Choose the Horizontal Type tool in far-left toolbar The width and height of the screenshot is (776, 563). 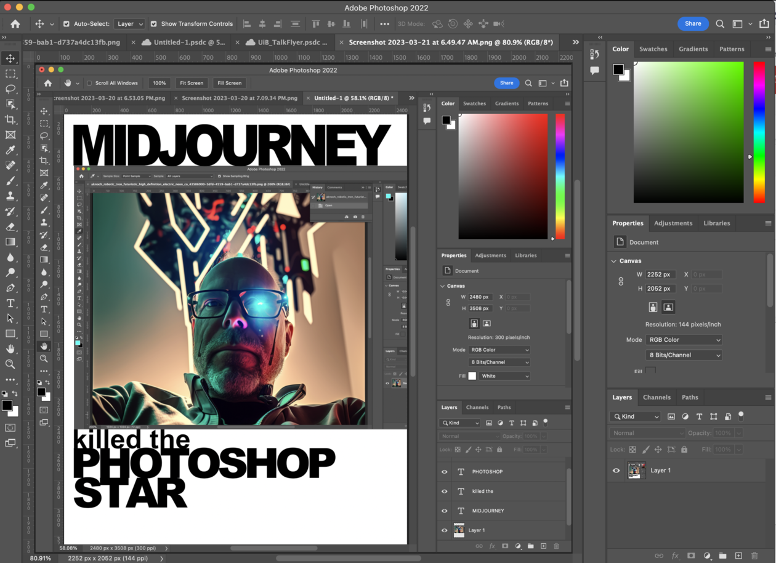pyautogui.click(x=10, y=303)
